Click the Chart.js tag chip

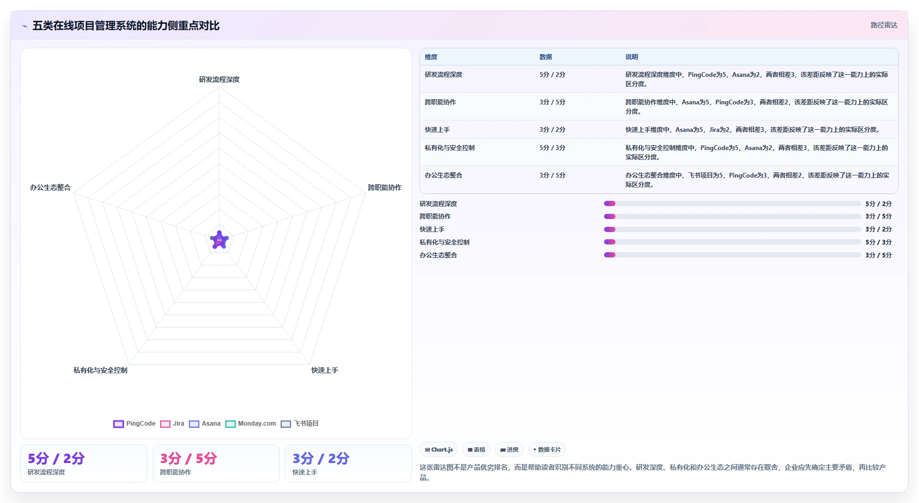(439, 450)
